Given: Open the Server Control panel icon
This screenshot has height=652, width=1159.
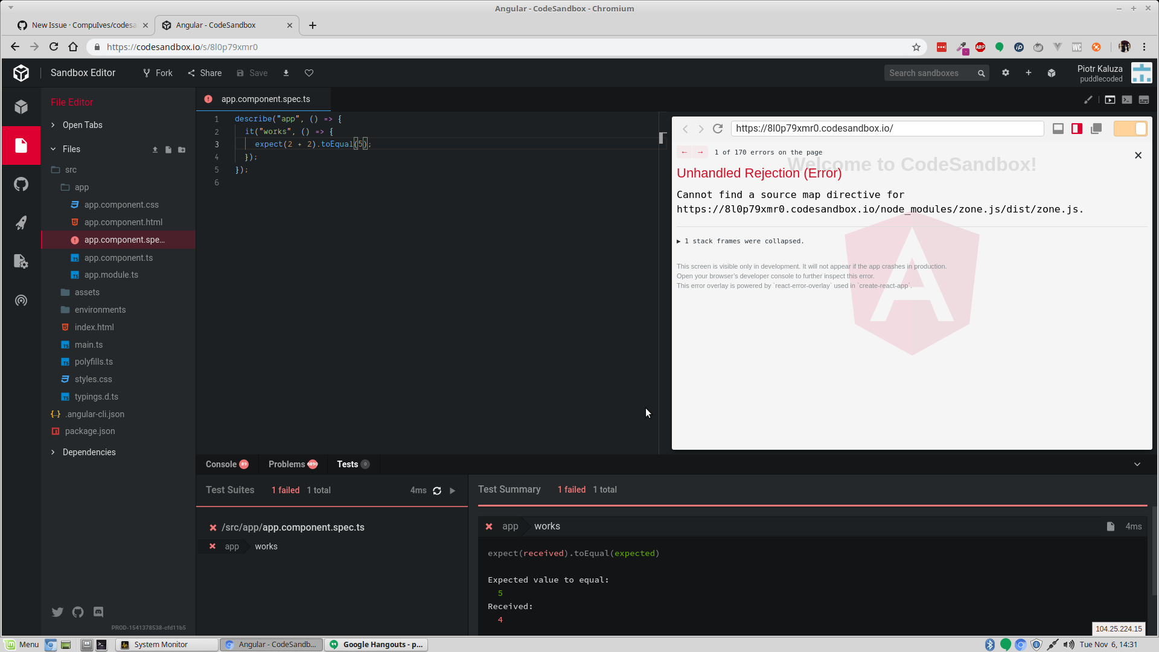Looking at the screenshot, I should point(21,261).
